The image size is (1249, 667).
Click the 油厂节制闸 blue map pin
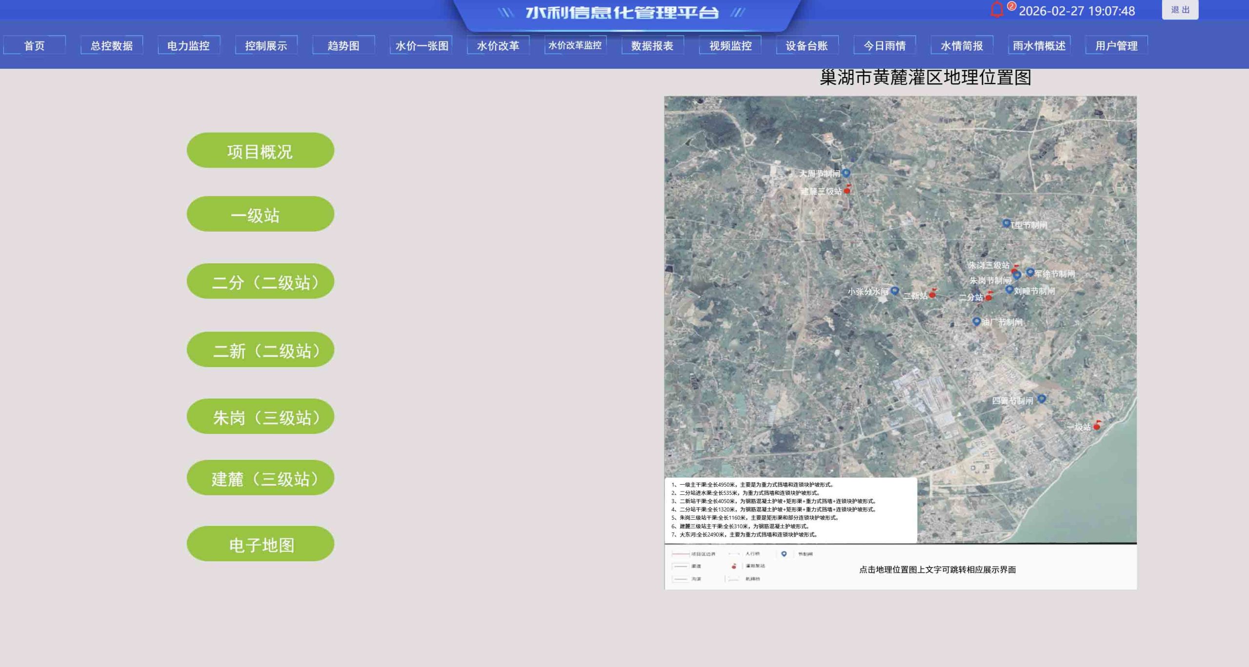(x=976, y=321)
